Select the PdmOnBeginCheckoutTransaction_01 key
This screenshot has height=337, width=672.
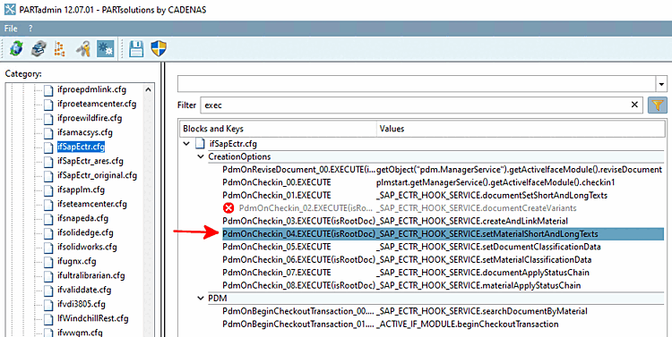tap(298, 324)
